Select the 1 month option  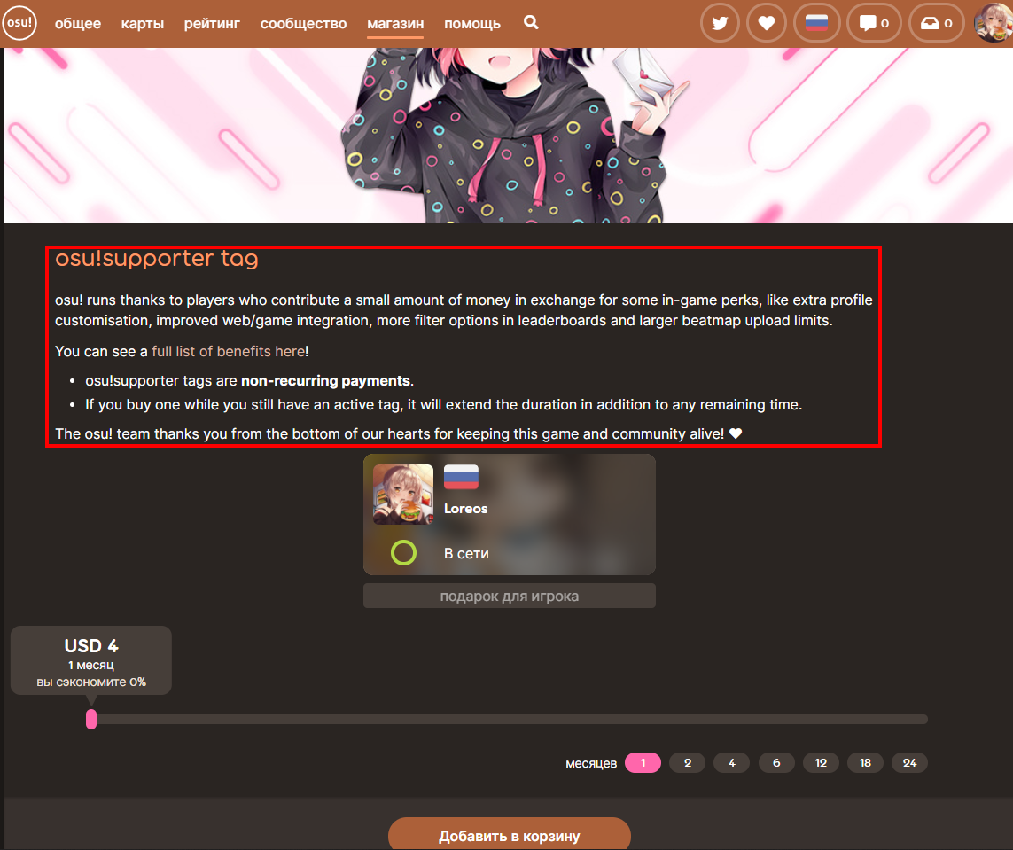pyautogui.click(x=643, y=763)
